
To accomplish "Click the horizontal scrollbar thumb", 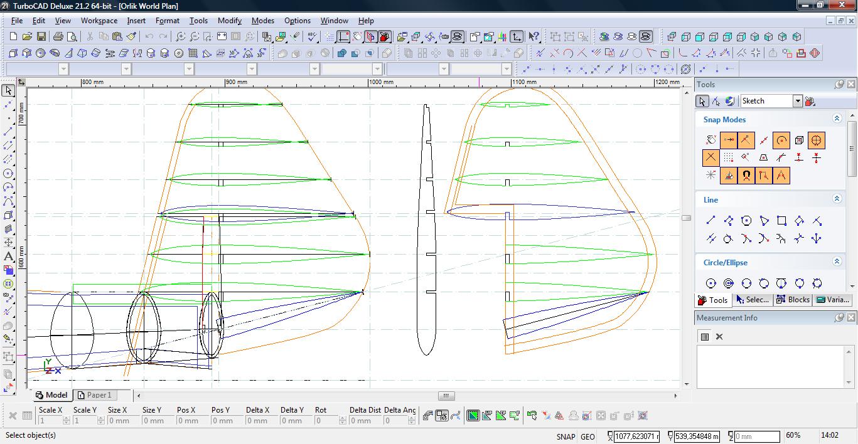I will pyautogui.click(x=446, y=396).
